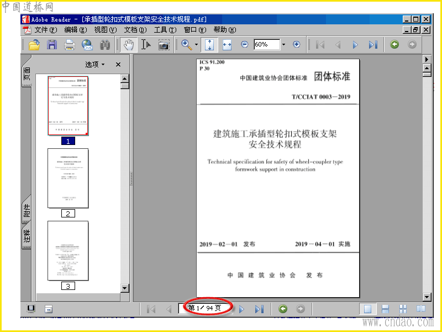The height and width of the screenshot is (332, 442).
Task: Go to previous view in top toolbar
Action: tap(394, 44)
